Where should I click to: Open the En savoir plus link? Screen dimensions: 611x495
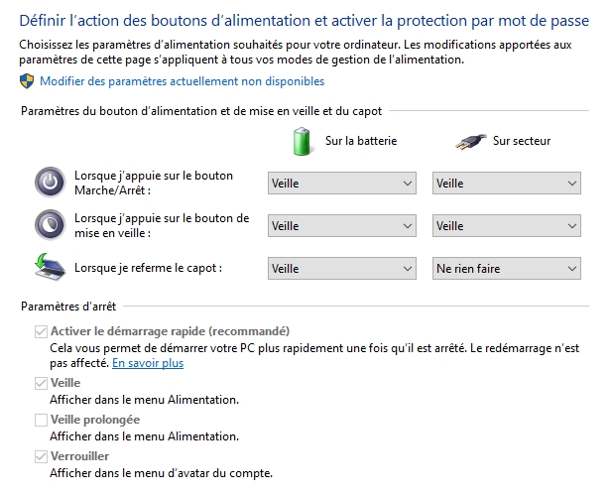pos(148,363)
